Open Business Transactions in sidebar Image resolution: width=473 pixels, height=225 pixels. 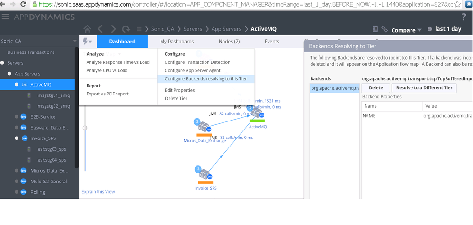coord(31,52)
